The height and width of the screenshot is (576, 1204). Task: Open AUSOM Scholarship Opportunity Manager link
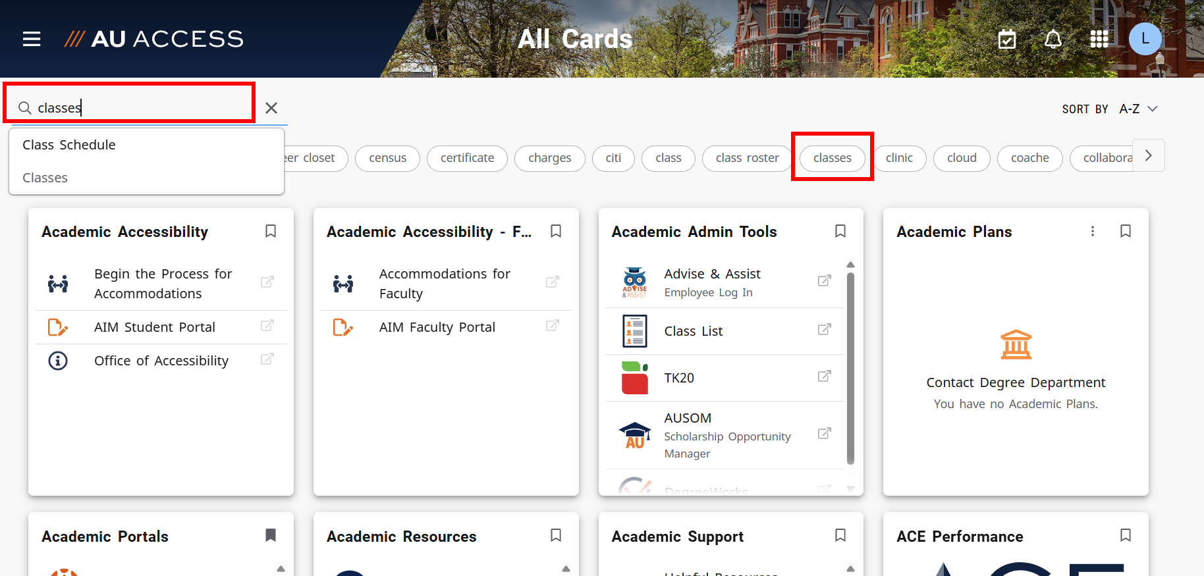(725, 435)
